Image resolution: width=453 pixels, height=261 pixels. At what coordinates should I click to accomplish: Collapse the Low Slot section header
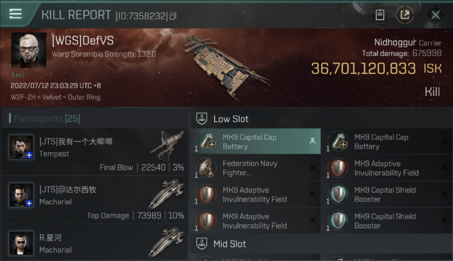click(x=321, y=119)
